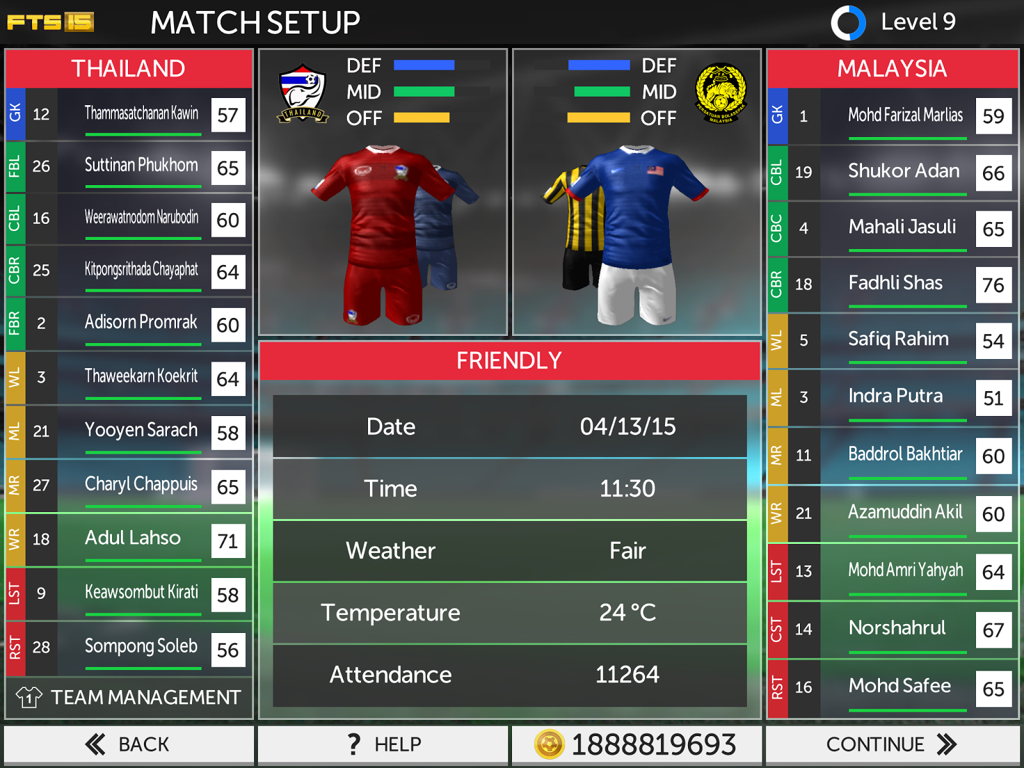Click the FTS15 logo
This screenshot has height=768, width=1024.
tap(51, 22)
